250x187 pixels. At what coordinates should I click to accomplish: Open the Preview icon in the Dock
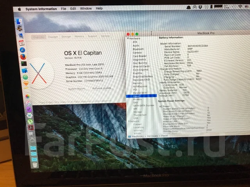pos(21,36)
